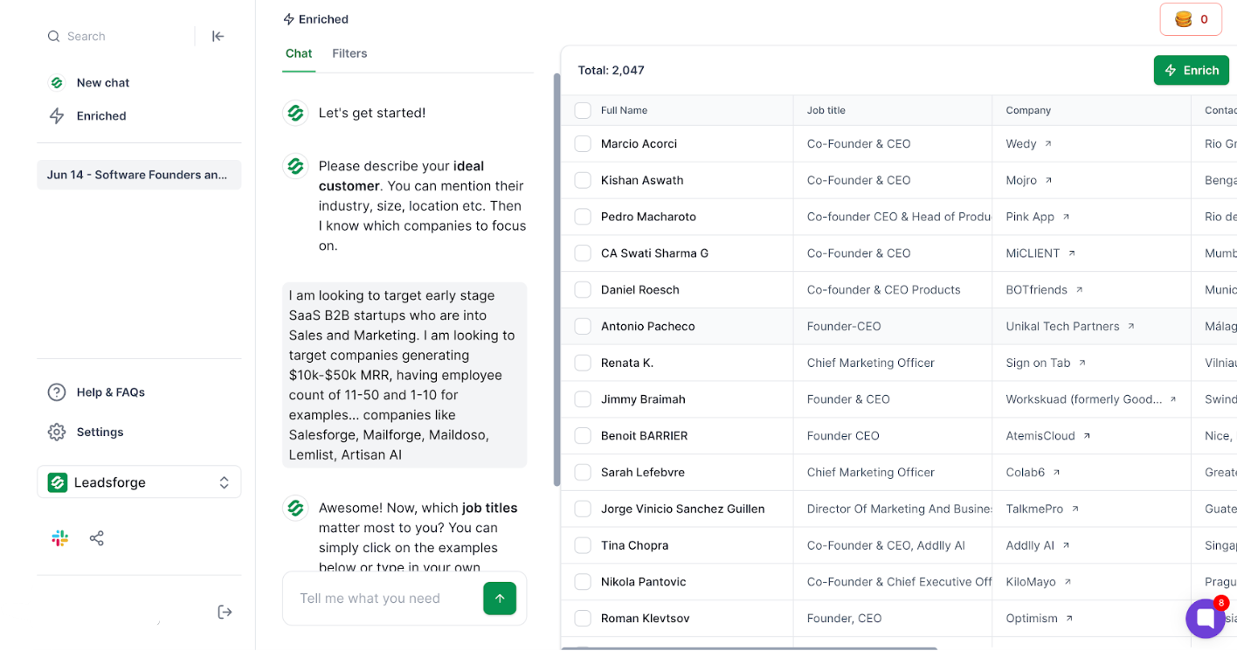This screenshot has width=1237, height=651.
Task: Click the Enriched lightning icon in sidebar
Action: pyautogui.click(x=57, y=116)
